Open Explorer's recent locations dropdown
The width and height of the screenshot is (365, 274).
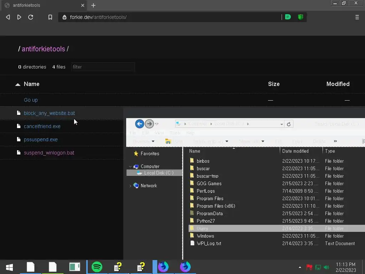157,124
